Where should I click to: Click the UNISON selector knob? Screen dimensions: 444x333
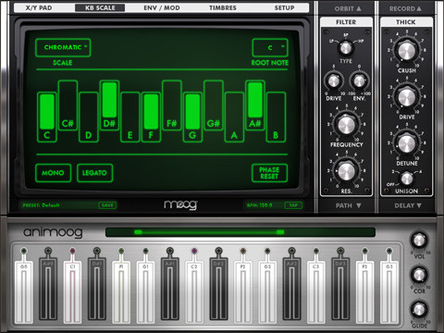click(407, 179)
